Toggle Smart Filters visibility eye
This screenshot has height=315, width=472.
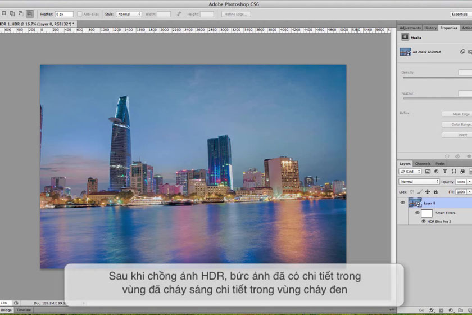click(x=417, y=213)
